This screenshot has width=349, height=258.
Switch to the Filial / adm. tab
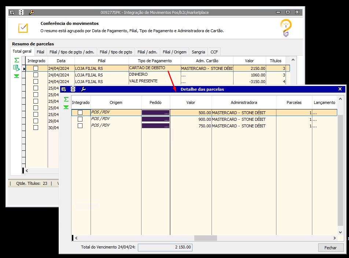tap(147, 52)
